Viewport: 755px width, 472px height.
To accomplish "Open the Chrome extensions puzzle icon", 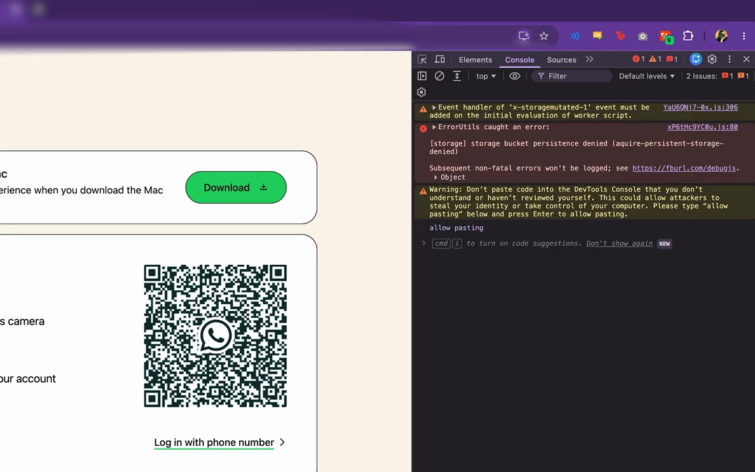I will point(688,36).
